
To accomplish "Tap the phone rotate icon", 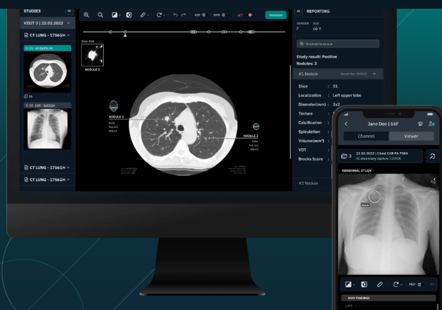I will pyautogui.click(x=396, y=284).
